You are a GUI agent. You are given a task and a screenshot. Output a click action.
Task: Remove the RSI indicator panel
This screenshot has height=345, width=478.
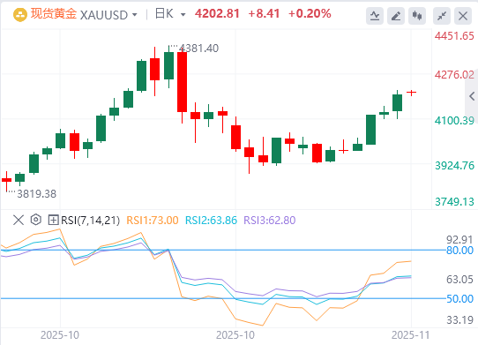point(19,220)
